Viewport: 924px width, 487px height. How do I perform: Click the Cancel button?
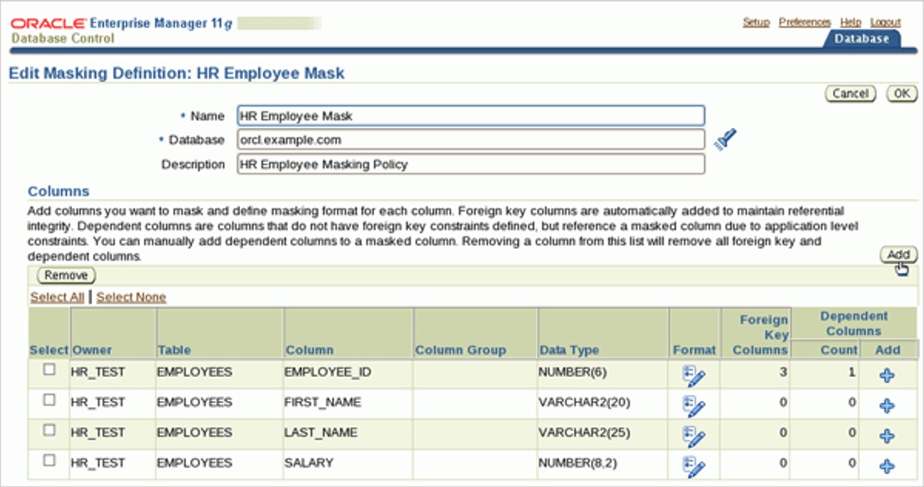click(851, 94)
